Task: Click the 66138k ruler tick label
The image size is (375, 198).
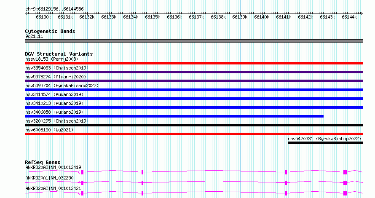Action: pyautogui.click(x=218, y=17)
